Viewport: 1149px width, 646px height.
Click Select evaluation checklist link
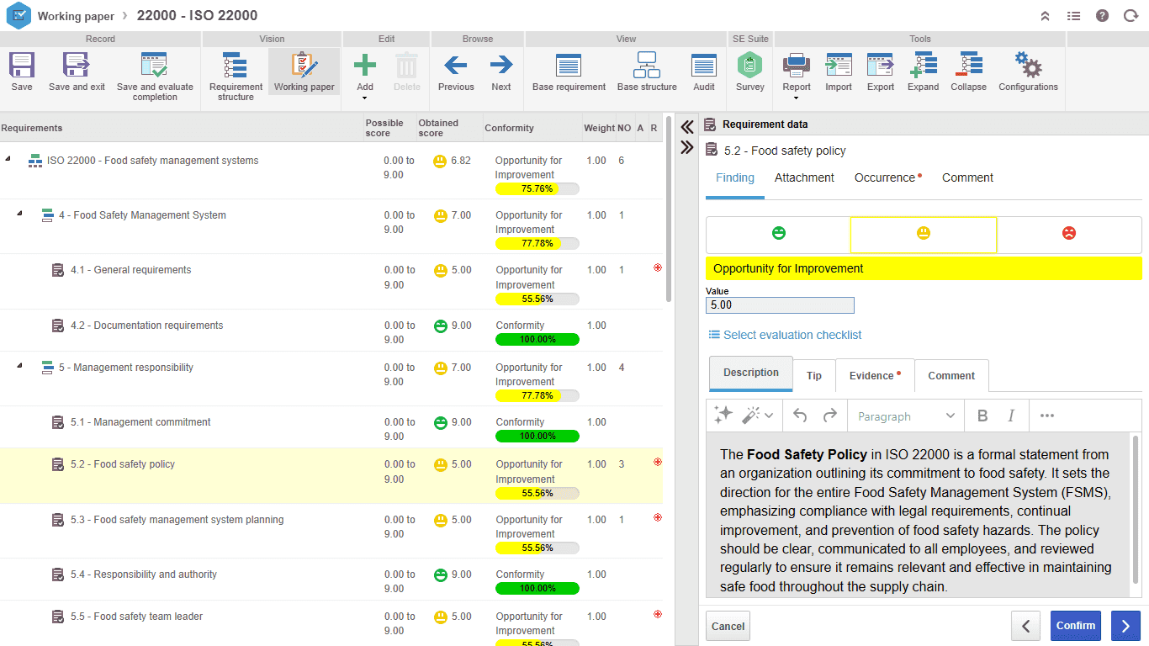point(785,335)
